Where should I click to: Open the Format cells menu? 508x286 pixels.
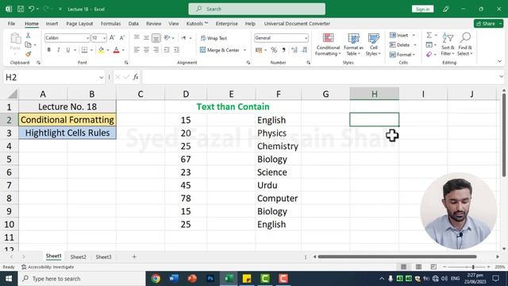[x=402, y=55]
